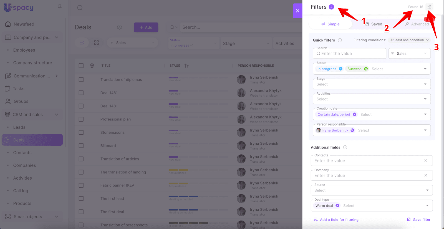Screen dimensions: 444x229
Task: Check the Translation of diplomas row checkbox
Action: [x=81, y=80]
